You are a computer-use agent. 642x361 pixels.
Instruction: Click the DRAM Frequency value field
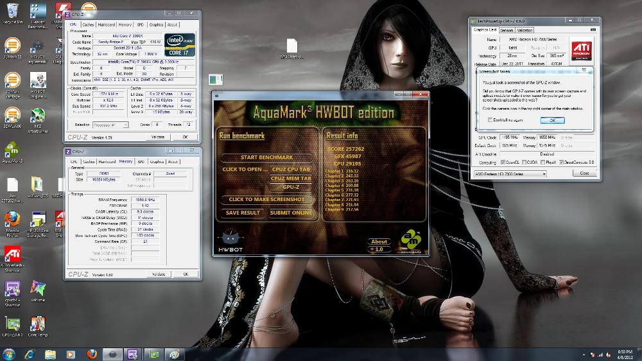click(145, 200)
